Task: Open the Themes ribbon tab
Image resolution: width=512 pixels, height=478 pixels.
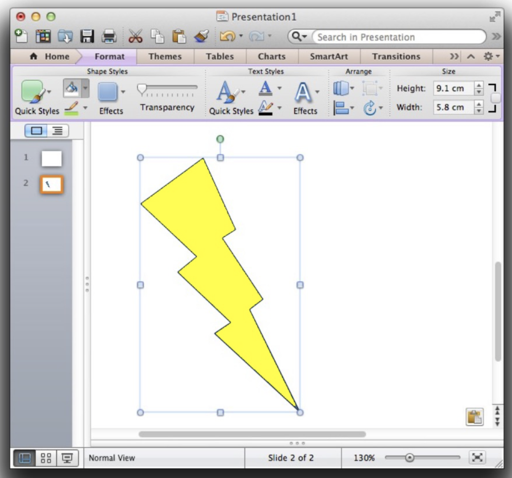Action: pyautogui.click(x=165, y=56)
